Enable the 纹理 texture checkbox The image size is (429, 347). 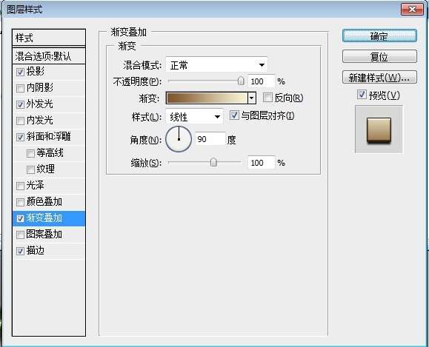coord(30,169)
